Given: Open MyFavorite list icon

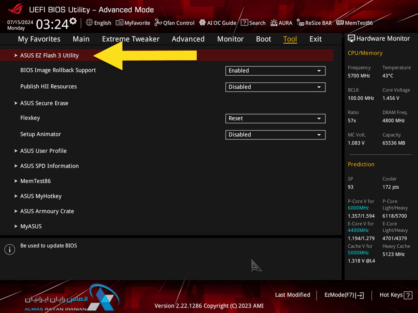Looking at the screenshot, I should [x=119, y=23].
